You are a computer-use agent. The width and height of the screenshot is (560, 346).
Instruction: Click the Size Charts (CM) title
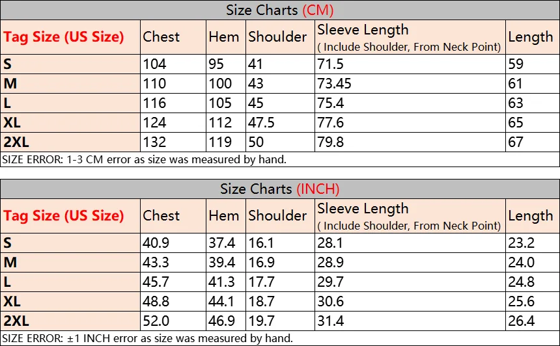point(279,10)
